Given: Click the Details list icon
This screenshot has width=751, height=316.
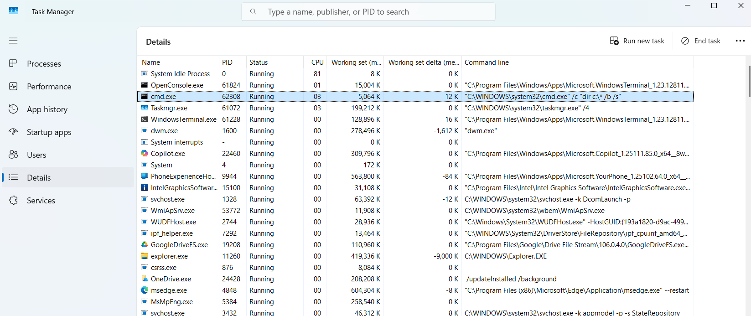Looking at the screenshot, I should coord(13,177).
